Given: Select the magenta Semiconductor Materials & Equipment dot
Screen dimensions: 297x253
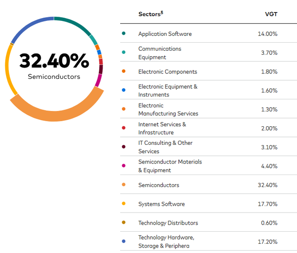Looking at the screenshot, I should pos(124,166).
